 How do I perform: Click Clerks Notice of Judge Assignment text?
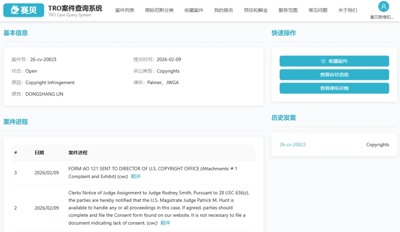(x=159, y=208)
